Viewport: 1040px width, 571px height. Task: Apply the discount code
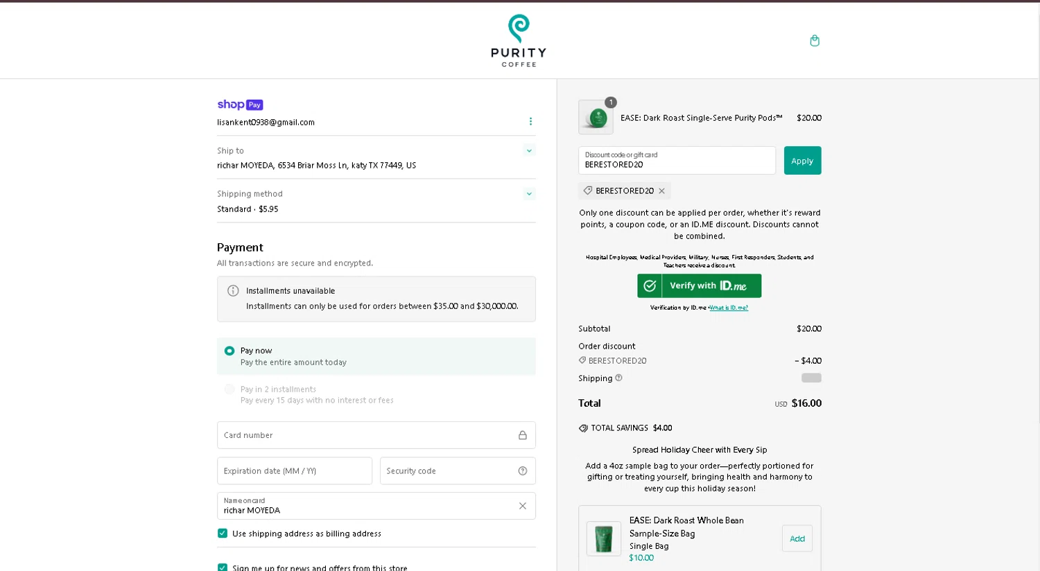802,161
